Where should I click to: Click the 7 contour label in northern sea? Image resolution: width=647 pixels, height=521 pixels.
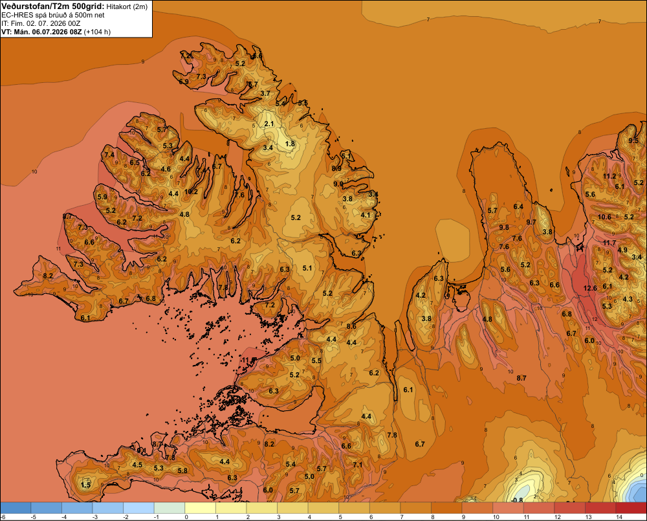click(428, 19)
